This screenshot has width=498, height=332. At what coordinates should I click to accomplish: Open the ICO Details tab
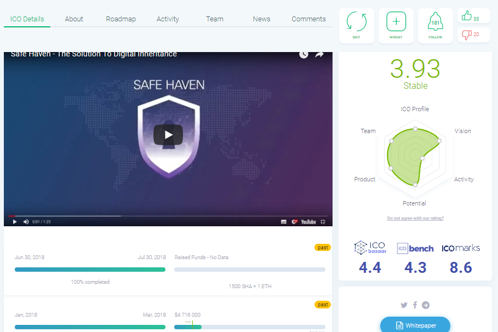click(27, 19)
